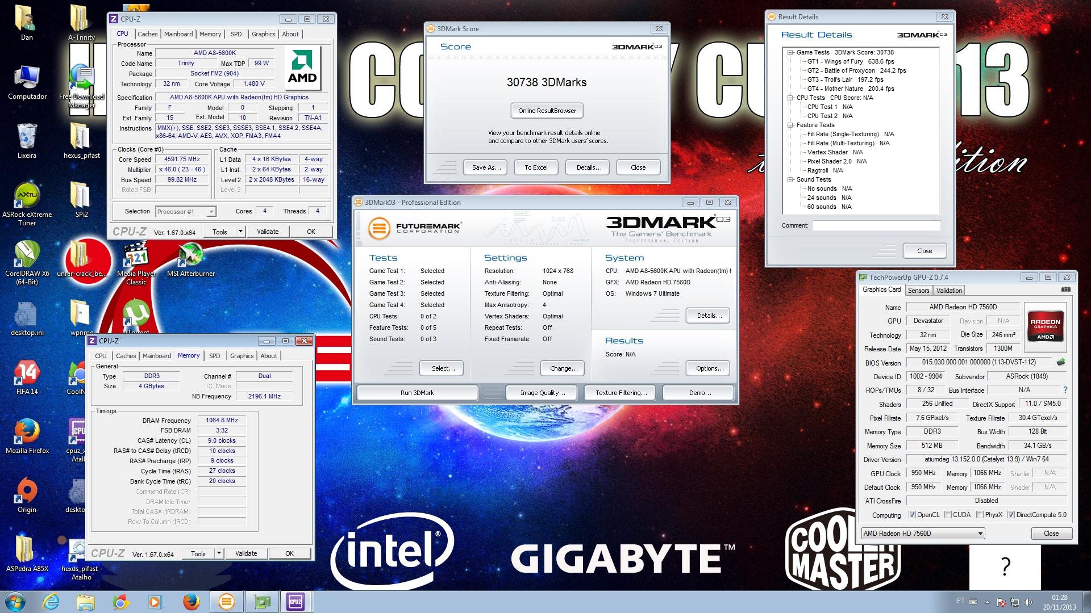Image resolution: width=1091 pixels, height=613 pixels.
Task: Click the Details button under System
Action: (x=709, y=316)
